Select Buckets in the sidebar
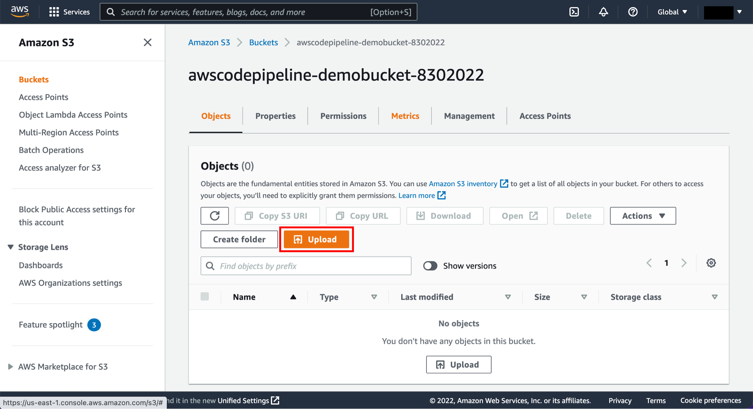 [34, 79]
